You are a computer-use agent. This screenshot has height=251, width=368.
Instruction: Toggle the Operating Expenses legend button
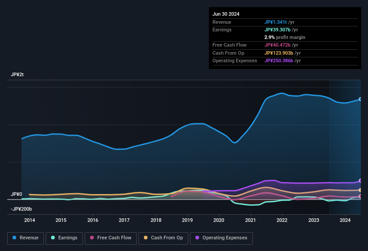(x=221, y=238)
